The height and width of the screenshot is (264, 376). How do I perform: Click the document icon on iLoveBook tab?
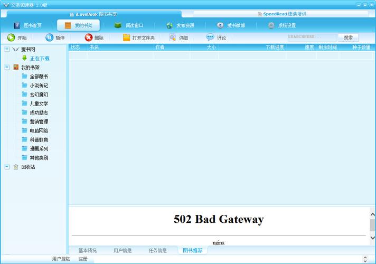pyautogui.click(x=72, y=14)
